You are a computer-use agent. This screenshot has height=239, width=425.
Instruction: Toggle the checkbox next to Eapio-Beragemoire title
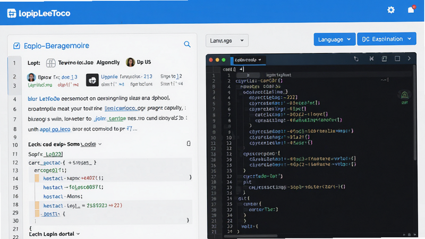coord(16,46)
